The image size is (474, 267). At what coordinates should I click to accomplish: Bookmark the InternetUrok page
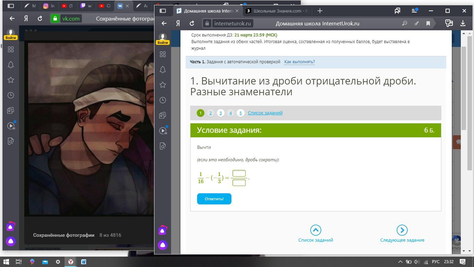click(428, 23)
